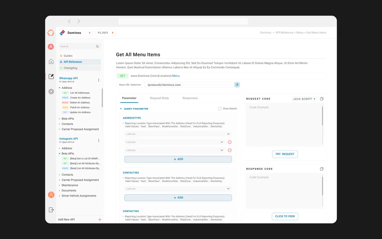The height and width of the screenshot is (239, 382).
Task: Open the home icon in the left rail
Action: (51, 62)
